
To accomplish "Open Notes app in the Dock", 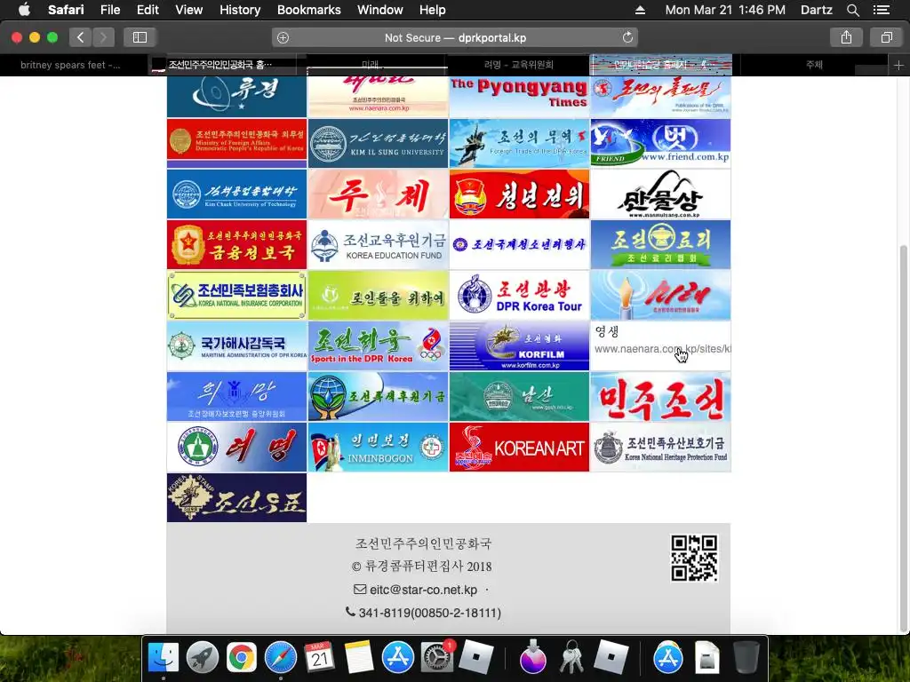I will click(x=359, y=658).
